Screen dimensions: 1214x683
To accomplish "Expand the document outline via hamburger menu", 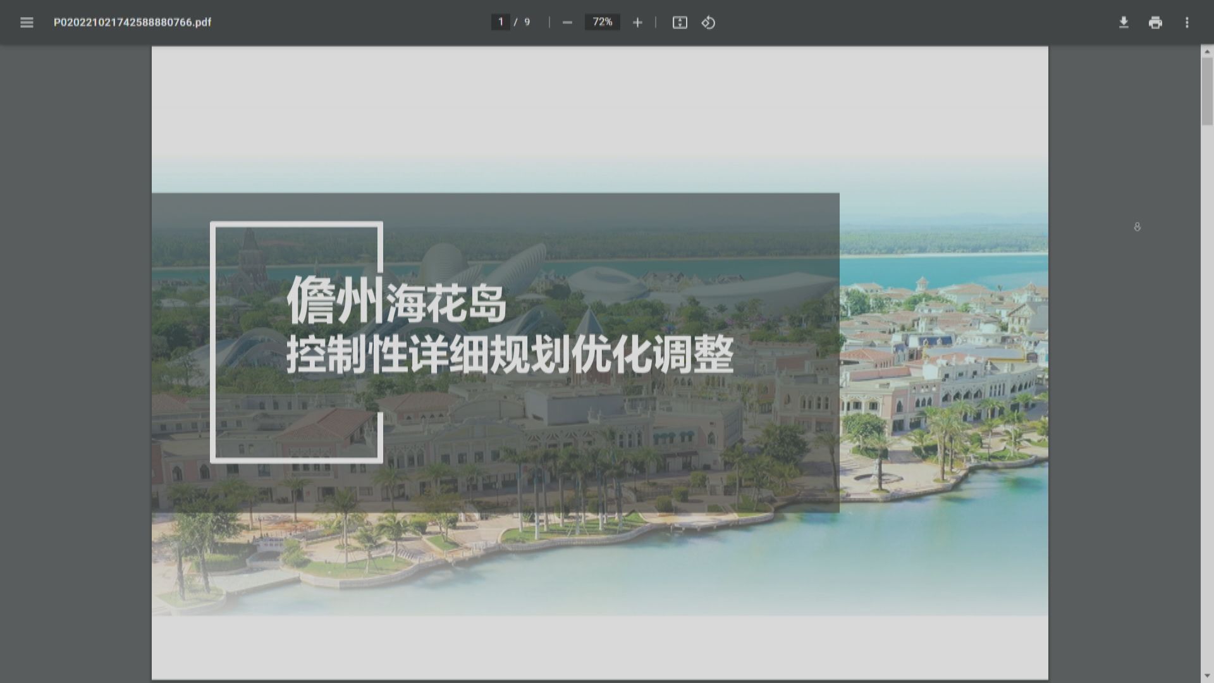I will coord(27,22).
